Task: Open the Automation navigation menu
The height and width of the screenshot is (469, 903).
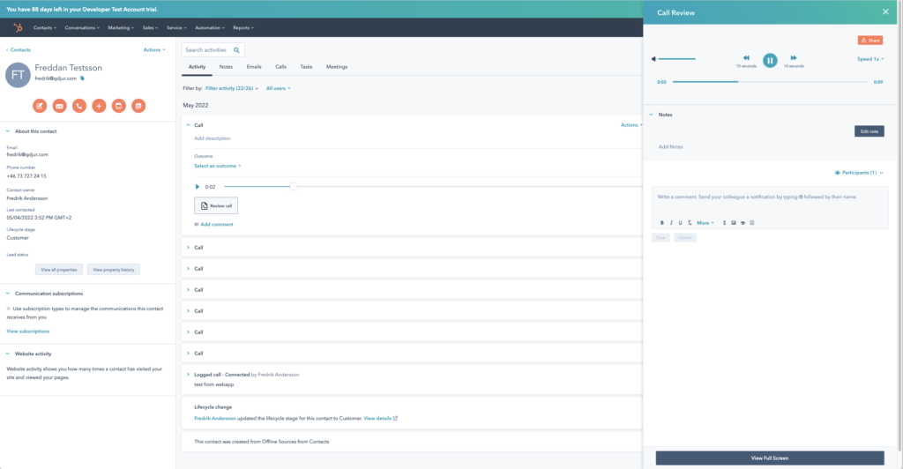Action: click(210, 27)
